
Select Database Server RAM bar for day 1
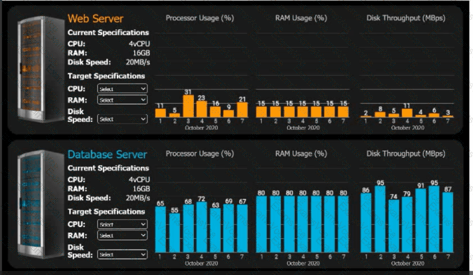[x=261, y=224]
